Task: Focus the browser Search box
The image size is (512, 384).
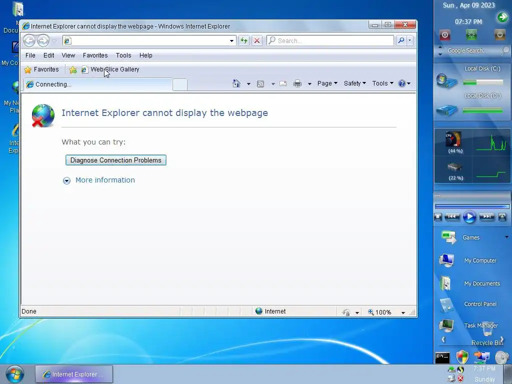Action: pyautogui.click(x=330, y=41)
